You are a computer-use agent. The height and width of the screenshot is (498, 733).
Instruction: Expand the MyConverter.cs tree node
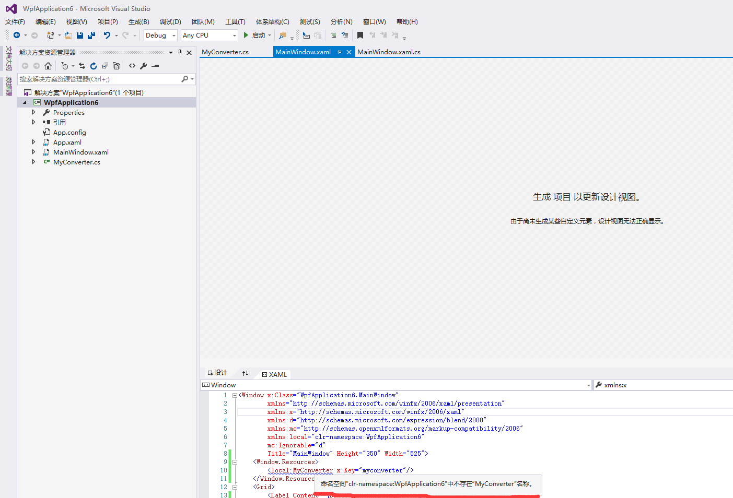34,162
